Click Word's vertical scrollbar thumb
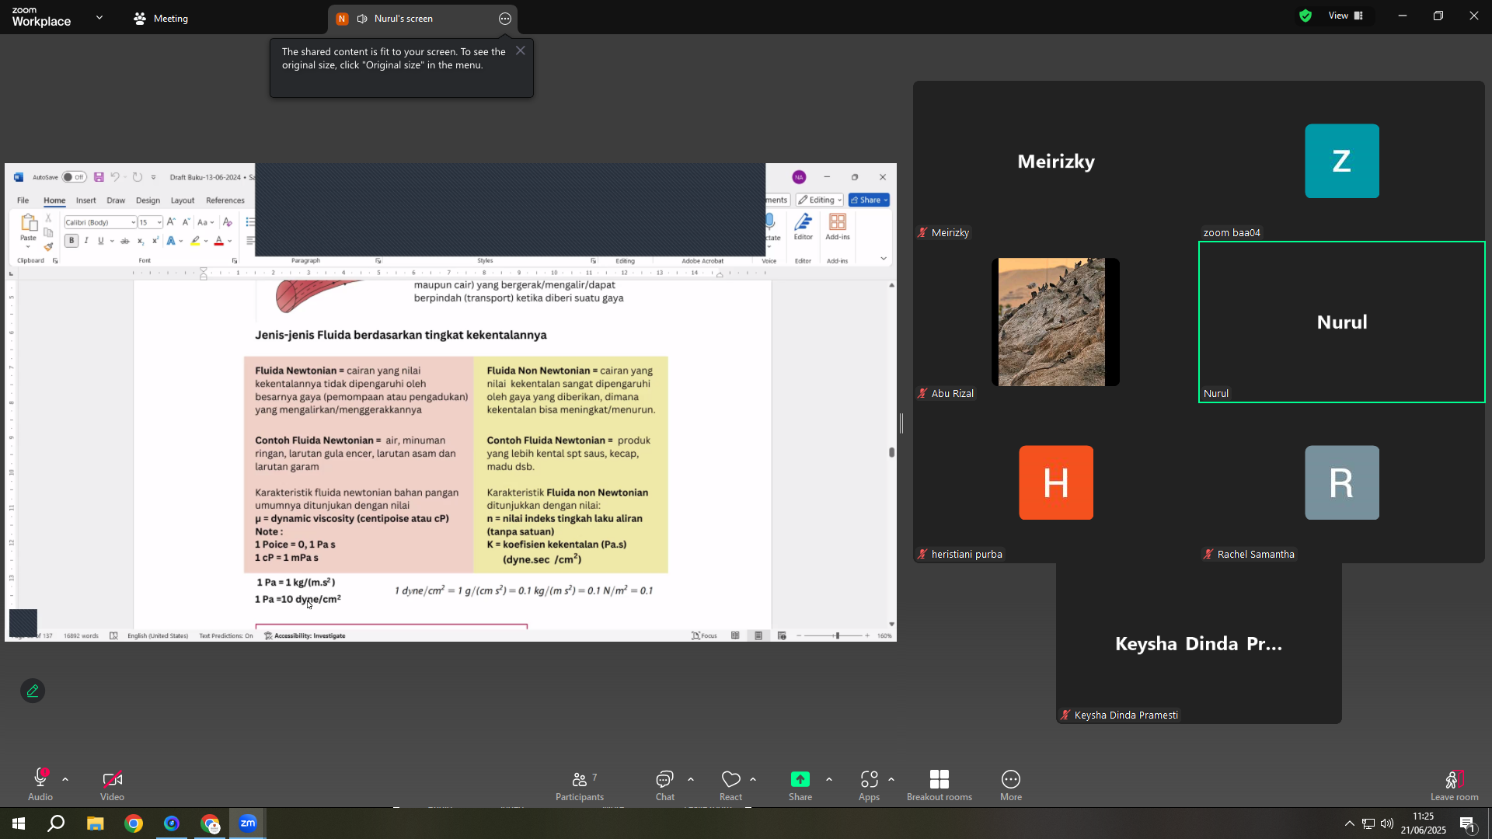 pyautogui.click(x=892, y=452)
